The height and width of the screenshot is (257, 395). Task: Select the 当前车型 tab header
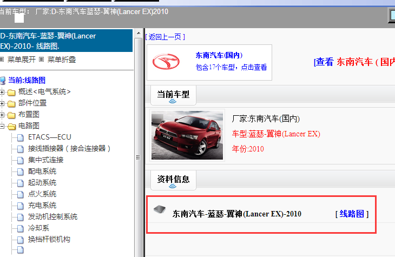(173, 95)
